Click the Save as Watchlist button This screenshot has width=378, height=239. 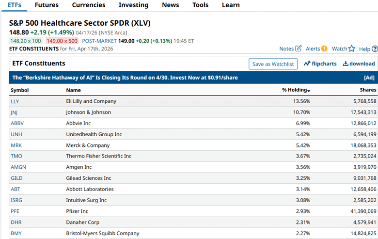(273, 64)
